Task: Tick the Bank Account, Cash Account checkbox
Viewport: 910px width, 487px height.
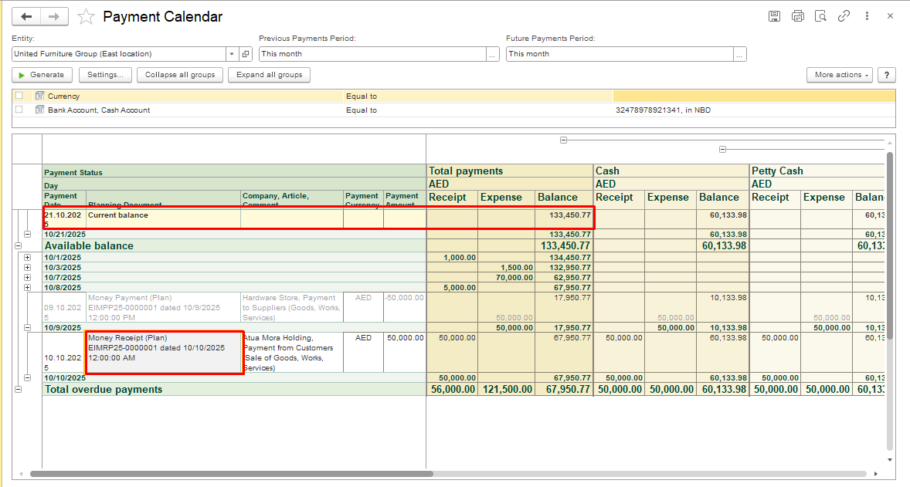Action: pyautogui.click(x=19, y=110)
